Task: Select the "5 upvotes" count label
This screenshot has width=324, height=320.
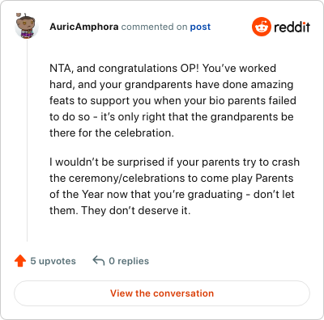Action: (53, 261)
